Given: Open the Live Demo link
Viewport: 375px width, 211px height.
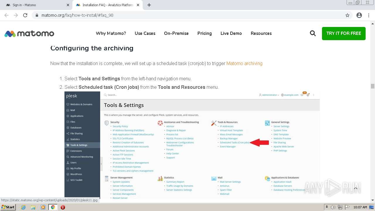Looking at the screenshot, I should 231,33.
